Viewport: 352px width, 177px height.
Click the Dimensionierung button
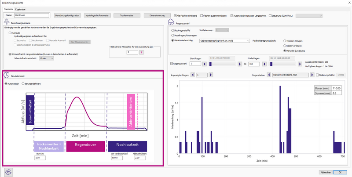tap(157, 16)
